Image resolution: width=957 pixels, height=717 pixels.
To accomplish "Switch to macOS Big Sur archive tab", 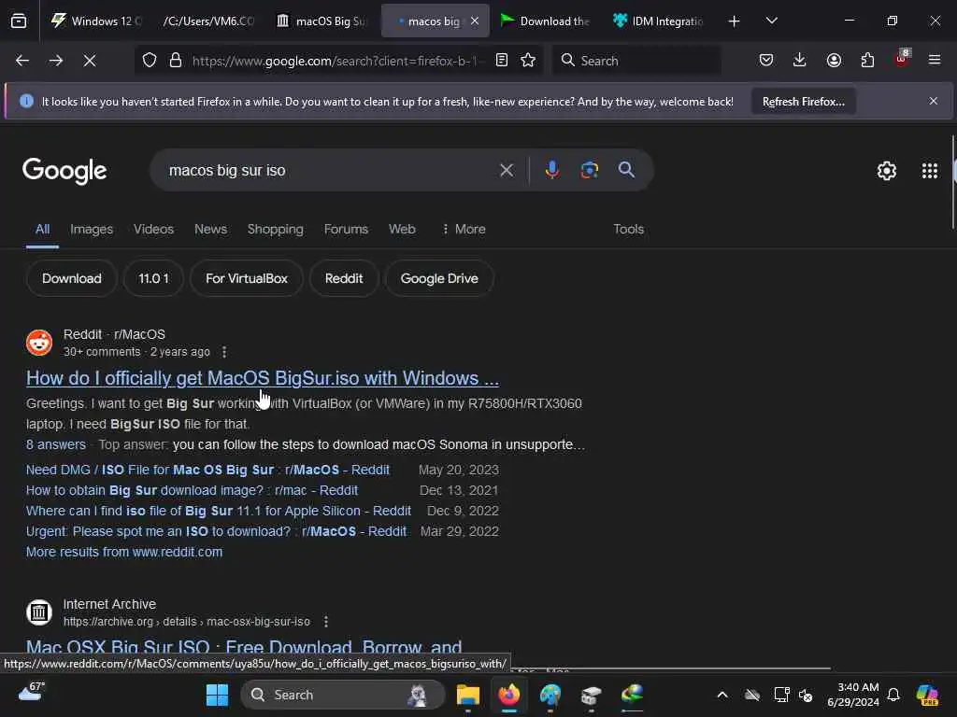I will point(321,21).
